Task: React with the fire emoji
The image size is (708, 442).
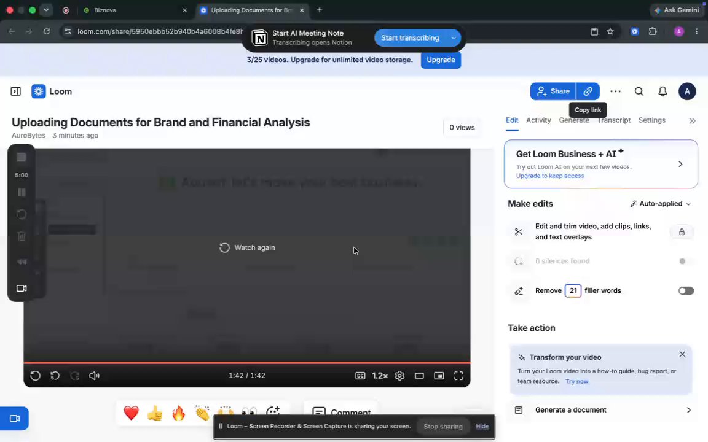Action: coord(178,413)
